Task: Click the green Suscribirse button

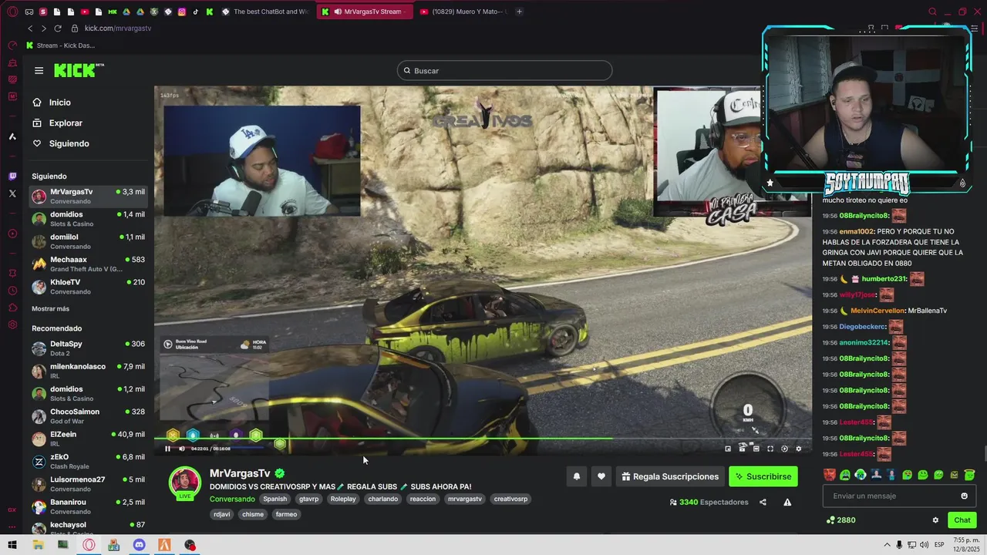Action: pyautogui.click(x=763, y=476)
